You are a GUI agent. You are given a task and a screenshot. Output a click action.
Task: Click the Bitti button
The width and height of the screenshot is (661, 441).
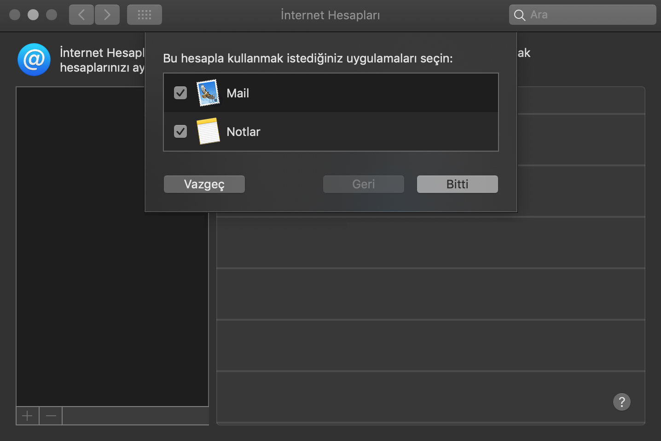457,184
